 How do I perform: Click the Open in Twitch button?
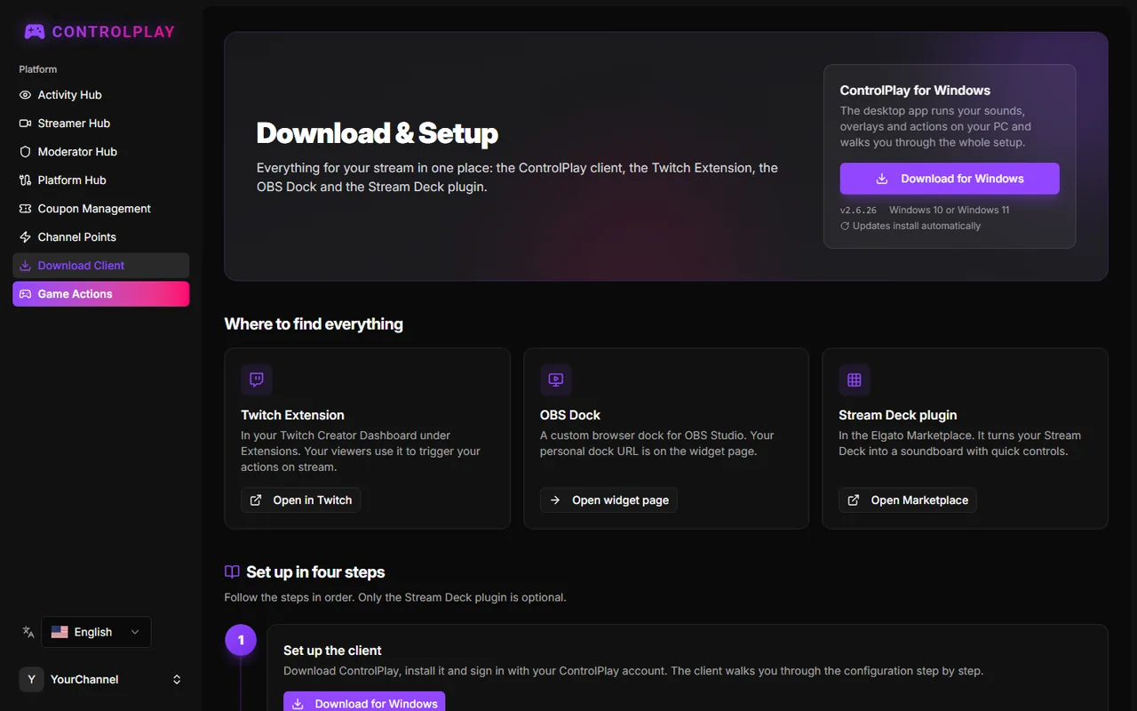coord(300,500)
